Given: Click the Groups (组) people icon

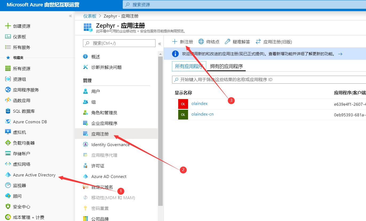Looking at the screenshot, I should click(x=85, y=102).
